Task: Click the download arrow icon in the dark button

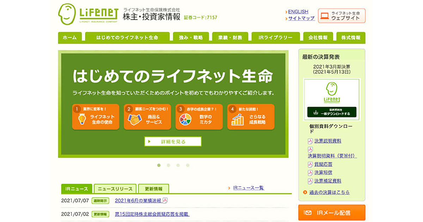Action: tap(316, 112)
